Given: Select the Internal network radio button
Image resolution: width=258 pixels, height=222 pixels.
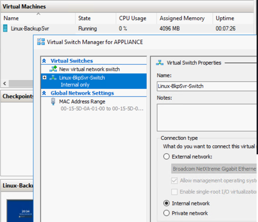Looking at the screenshot, I should tap(166, 203).
